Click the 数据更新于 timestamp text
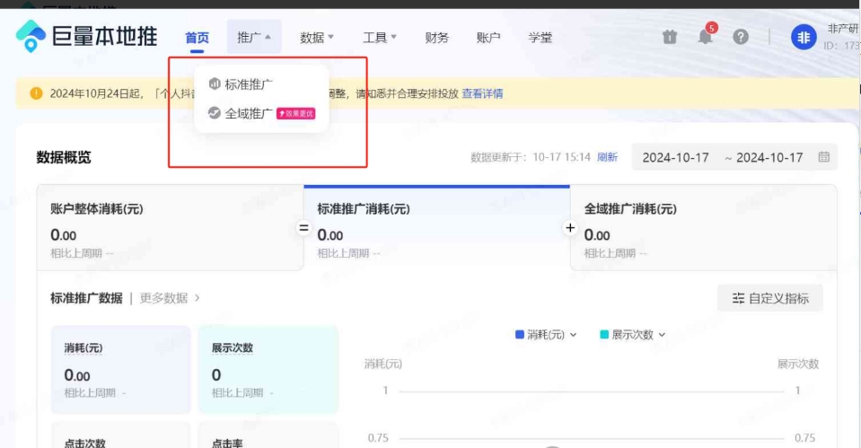Image resolution: width=861 pixels, height=448 pixels. coord(531,157)
